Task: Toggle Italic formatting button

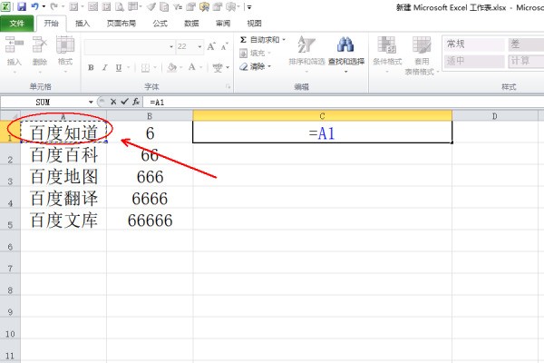Action: (104, 66)
